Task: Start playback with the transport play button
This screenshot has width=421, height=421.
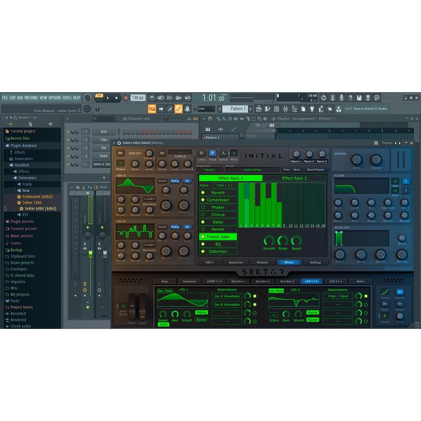Action: [x=108, y=98]
